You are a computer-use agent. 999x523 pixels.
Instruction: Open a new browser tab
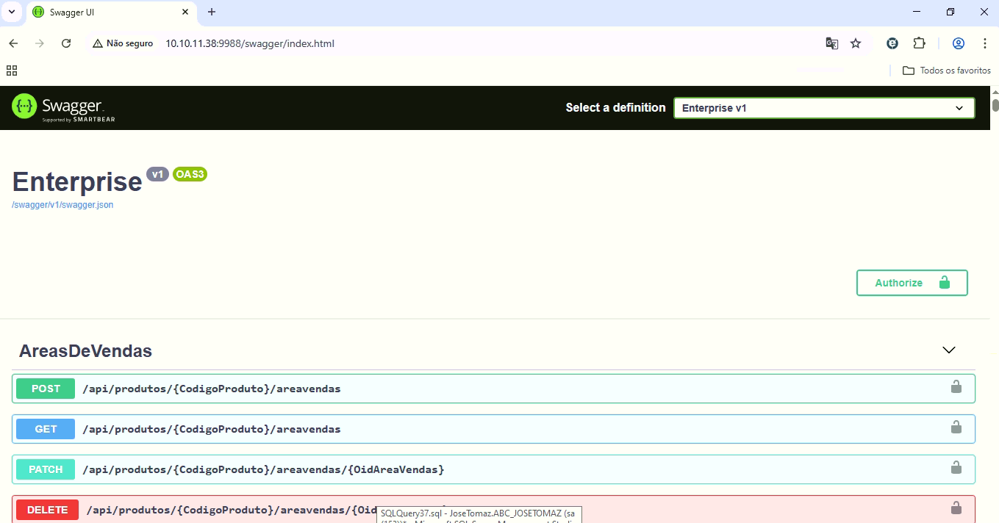212,12
